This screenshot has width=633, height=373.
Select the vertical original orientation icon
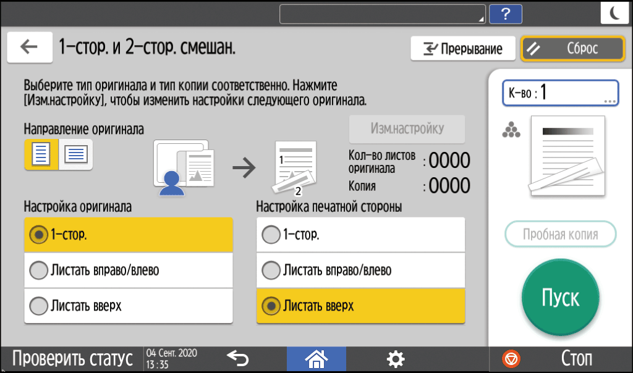(40, 154)
